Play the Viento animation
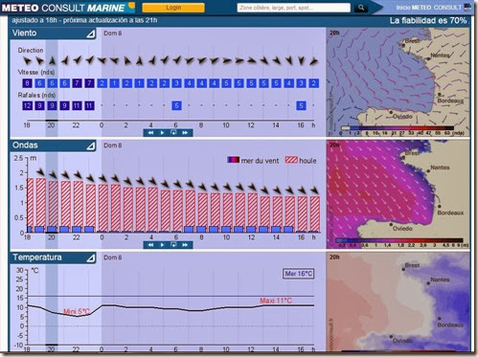This screenshot has width=478, height=357. 162,132
